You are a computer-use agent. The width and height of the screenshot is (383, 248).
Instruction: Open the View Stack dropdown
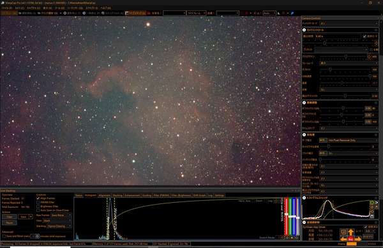click(57, 221)
